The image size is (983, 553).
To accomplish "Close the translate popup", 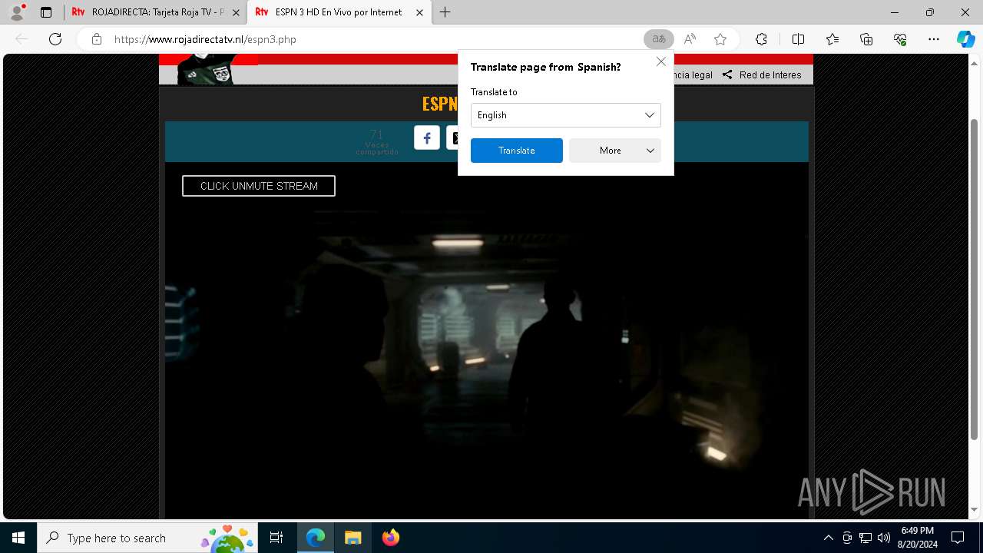I will point(660,61).
